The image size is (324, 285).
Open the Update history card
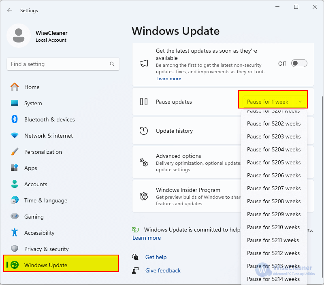click(187, 131)
